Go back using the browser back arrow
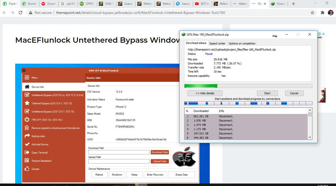 4,13
